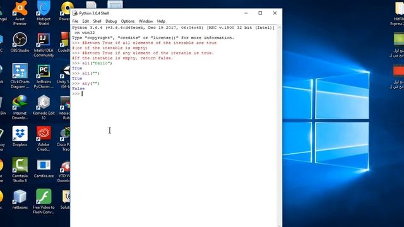The image size is (404, 227).
Task: Click the all("") command line
Action: (86, 73)
